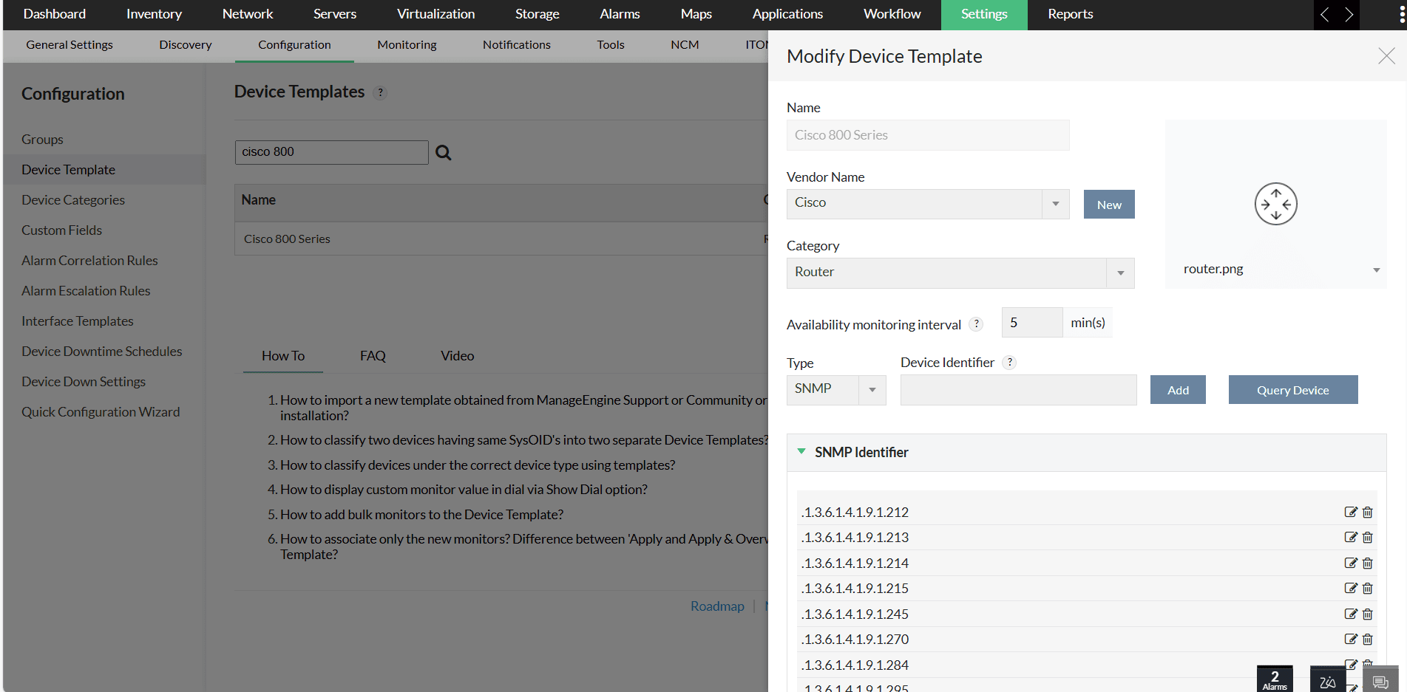This screenshot has height=692, width=1407.
Task: Click the Name column header
Action: (x=258, y=200)
